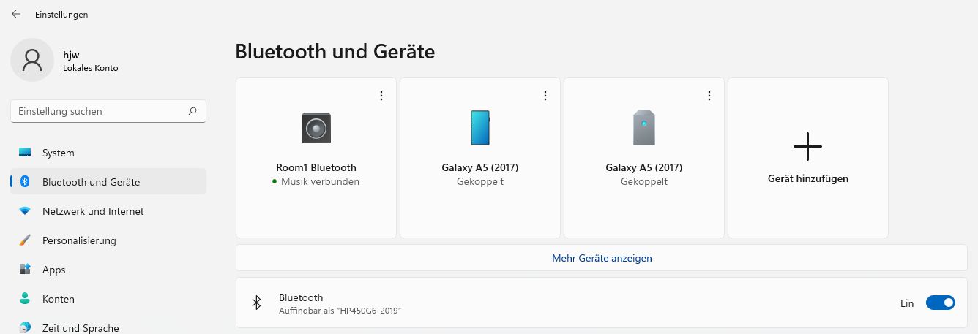Click the Galaxy A5 phone icon
Screen dimensions: 978x334
click(x=480, y=128)
